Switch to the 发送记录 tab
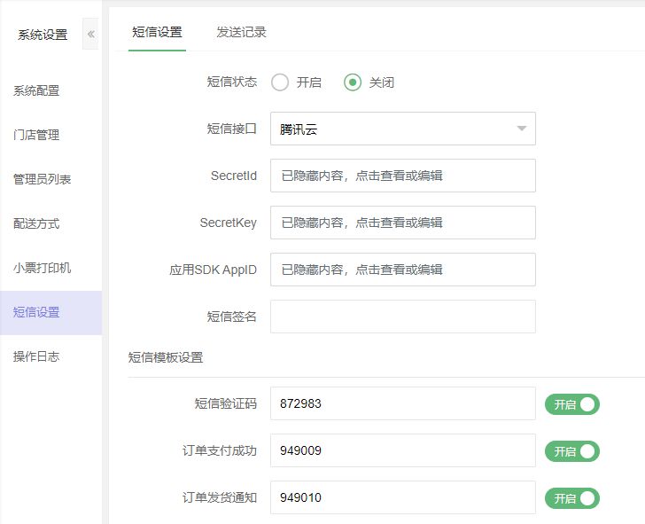Screen dimensions: 645x524 pos(241,32)
